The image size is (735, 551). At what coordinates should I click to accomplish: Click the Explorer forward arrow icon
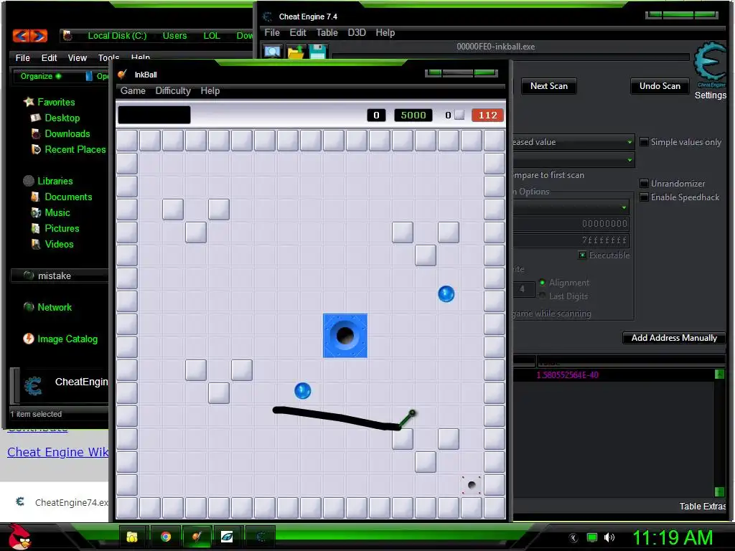(39, 36)
